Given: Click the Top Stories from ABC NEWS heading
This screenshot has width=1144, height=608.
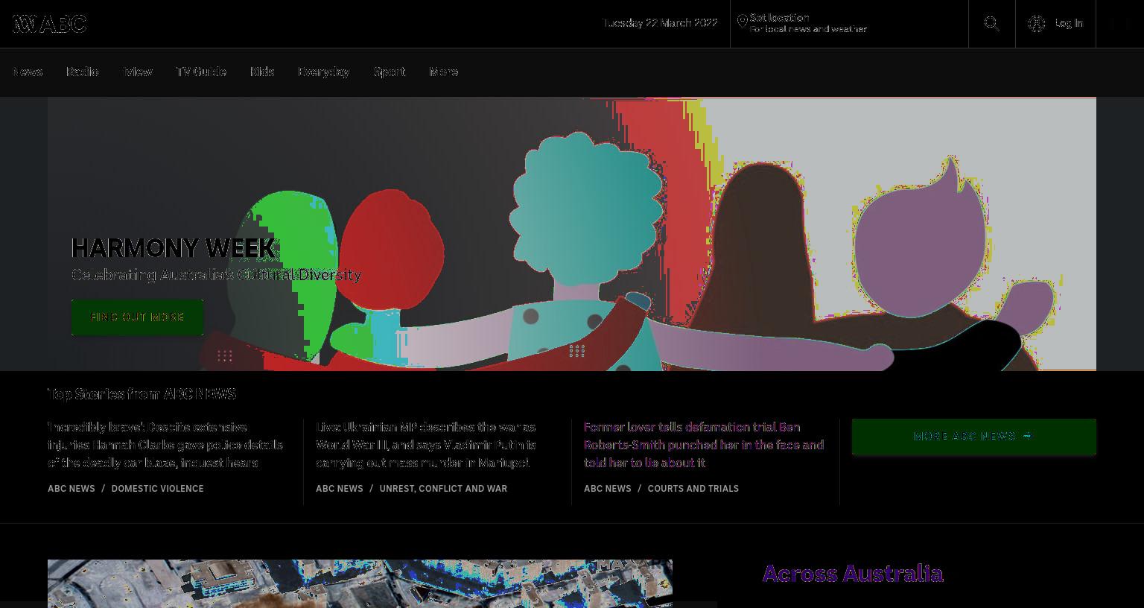Looking at the screenshot, I should pos(142,393).
